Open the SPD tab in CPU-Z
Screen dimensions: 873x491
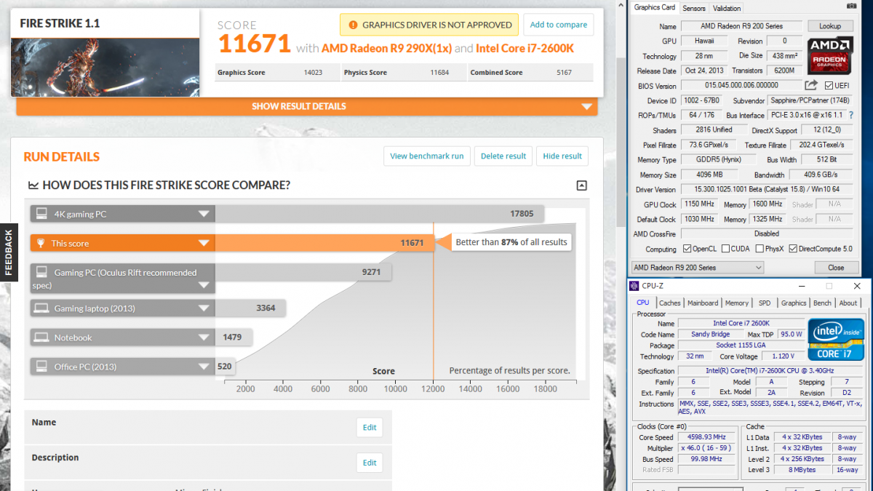pos(765,303)
